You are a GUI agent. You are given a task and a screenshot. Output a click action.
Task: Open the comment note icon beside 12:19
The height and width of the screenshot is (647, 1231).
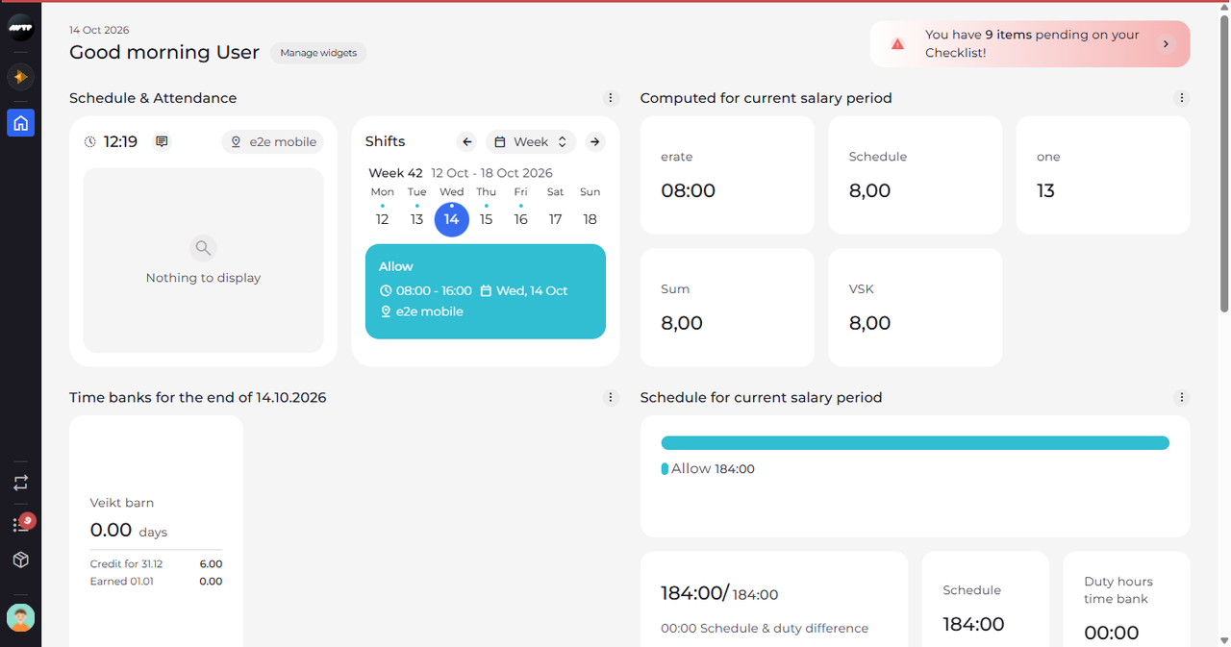coord(162,141)
